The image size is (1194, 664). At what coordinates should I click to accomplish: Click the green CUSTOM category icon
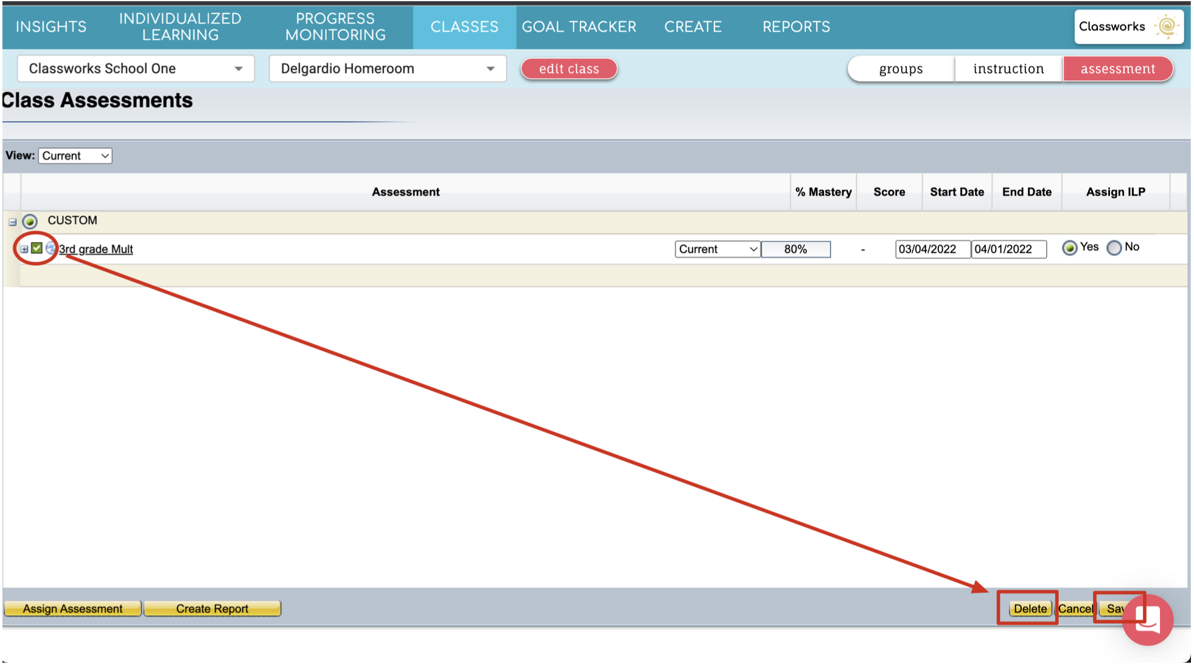click(x=30, y=221)
